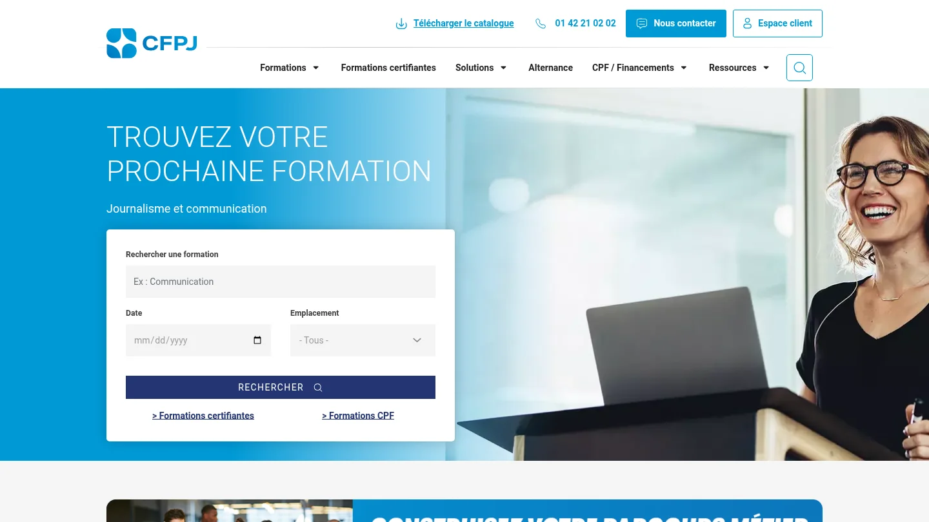
Task: Call number 01 42 21 02 02
Action: (x=585, y=23)
